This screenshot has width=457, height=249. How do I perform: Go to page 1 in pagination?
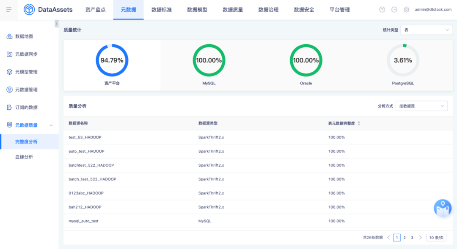pos(396,237)
